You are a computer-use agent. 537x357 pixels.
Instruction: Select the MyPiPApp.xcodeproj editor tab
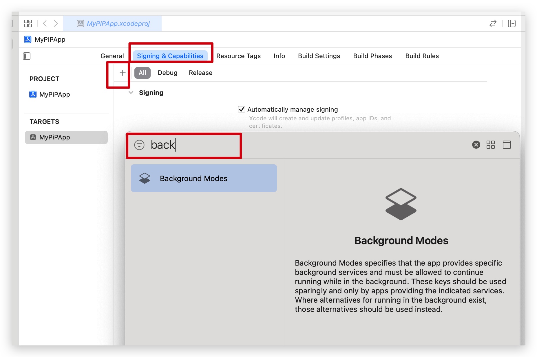pyautogui.click(x=113, y=23)
